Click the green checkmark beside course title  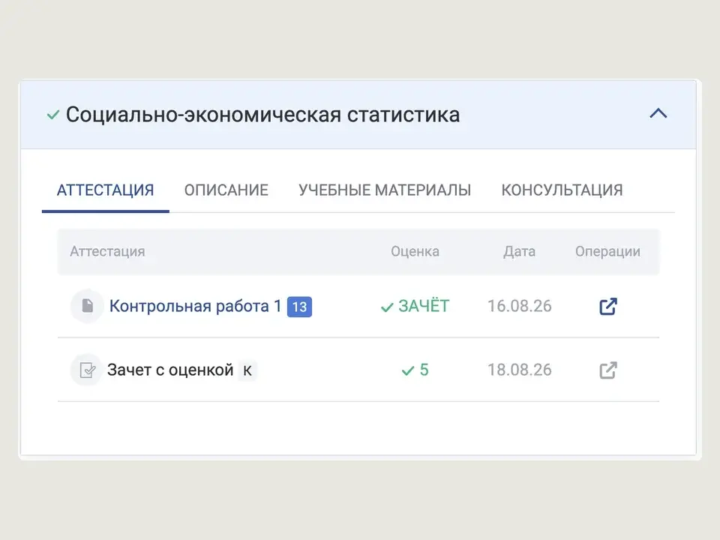tap(53, 115)
